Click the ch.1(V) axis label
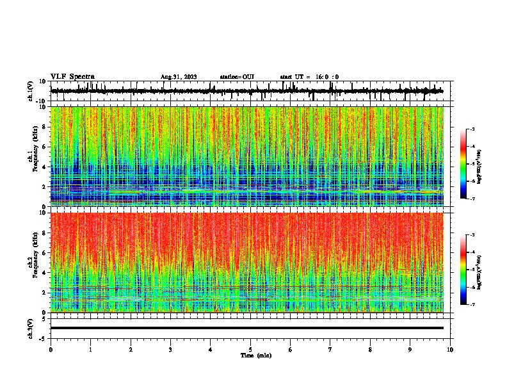Image resolution: width=507 pixels, height=392 pixels. [x=30, y=91]
